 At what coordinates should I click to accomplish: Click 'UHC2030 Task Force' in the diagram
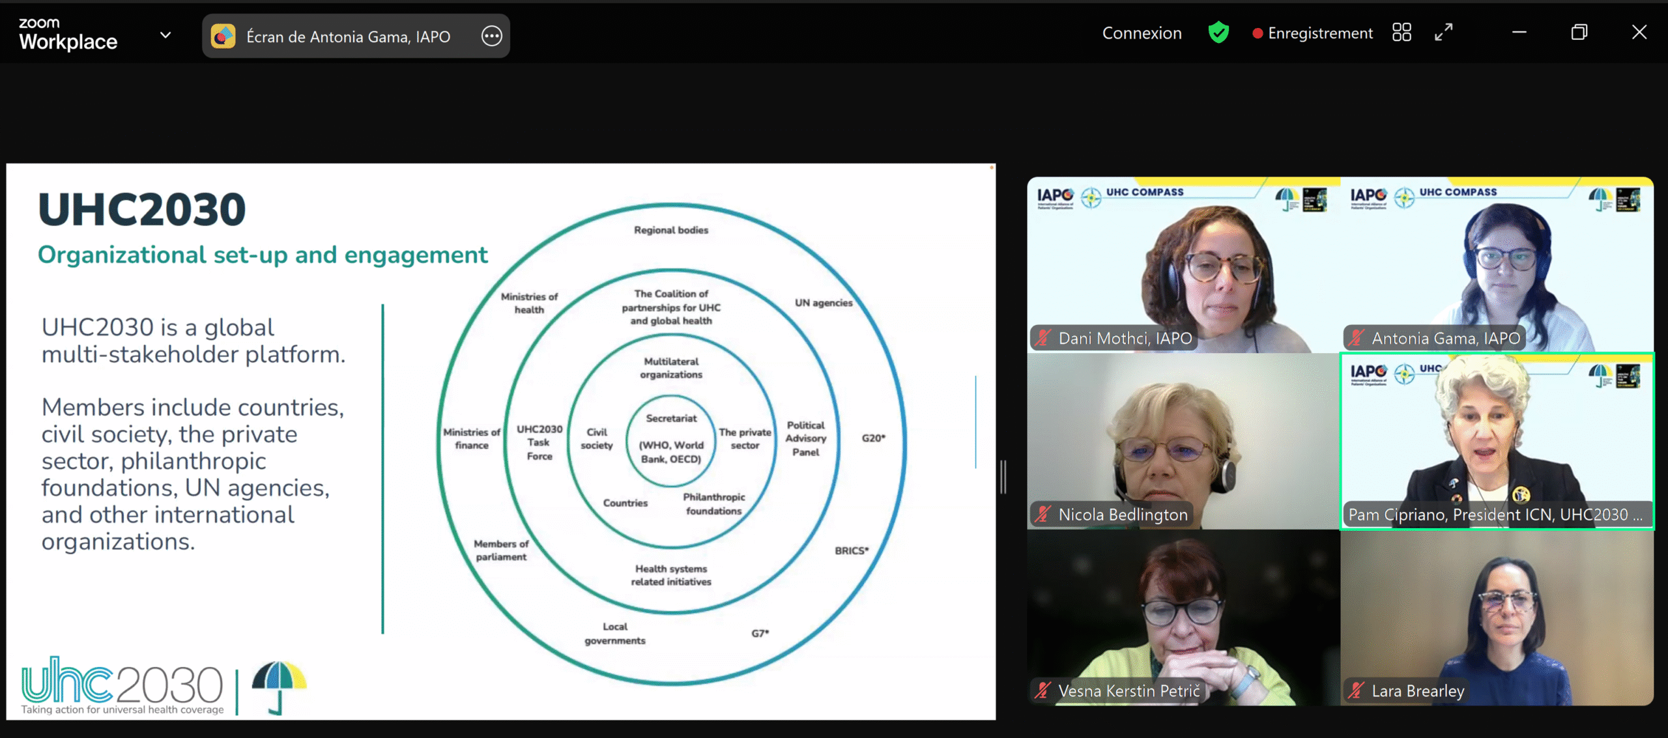[539, 442]
